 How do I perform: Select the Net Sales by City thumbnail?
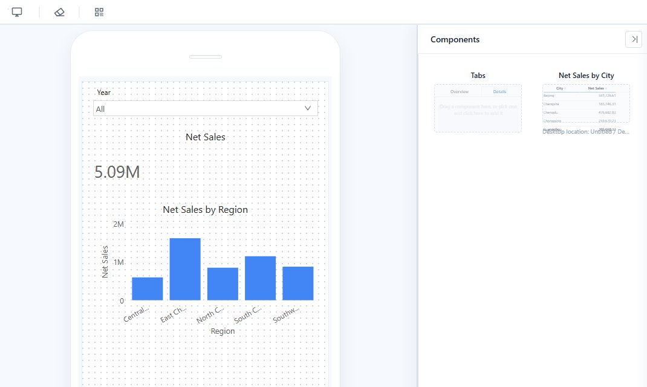tap(586, 103)
